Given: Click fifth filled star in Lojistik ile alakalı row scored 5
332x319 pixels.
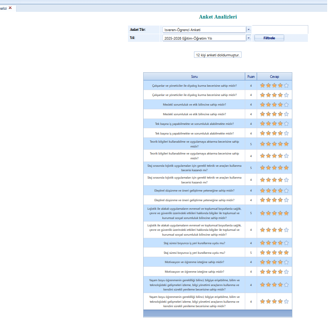Looking at the screenshot, I should pos(286,213).
